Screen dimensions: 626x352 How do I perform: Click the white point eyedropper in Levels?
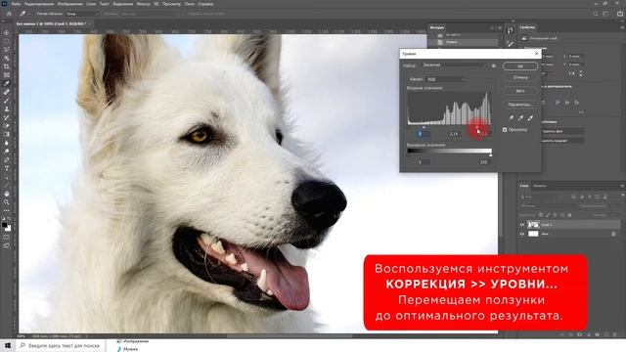[530, 117]
